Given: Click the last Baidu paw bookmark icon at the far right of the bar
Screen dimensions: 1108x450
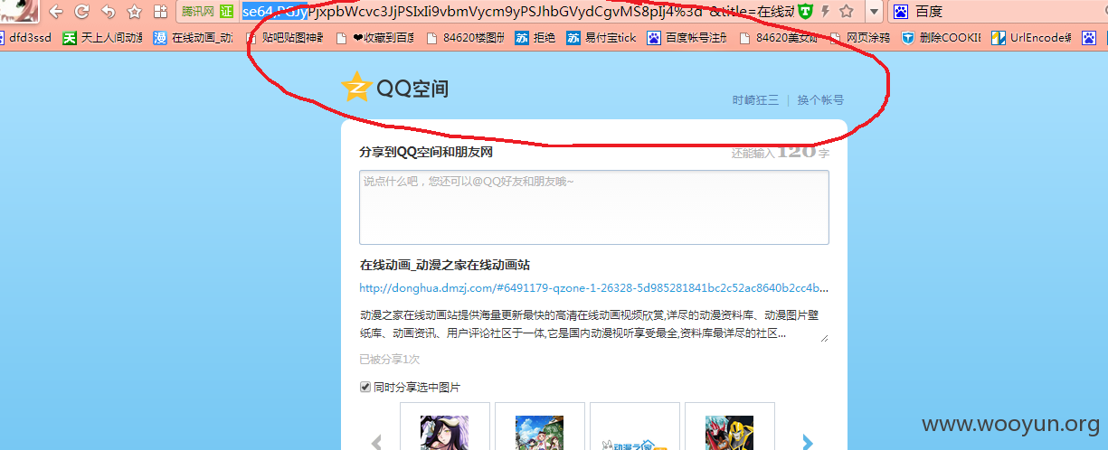Looking at the screenshot, I should coord(1089,38).
